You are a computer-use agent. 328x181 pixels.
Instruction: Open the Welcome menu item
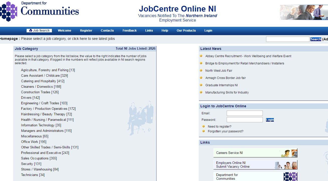[x=64, y=31]
